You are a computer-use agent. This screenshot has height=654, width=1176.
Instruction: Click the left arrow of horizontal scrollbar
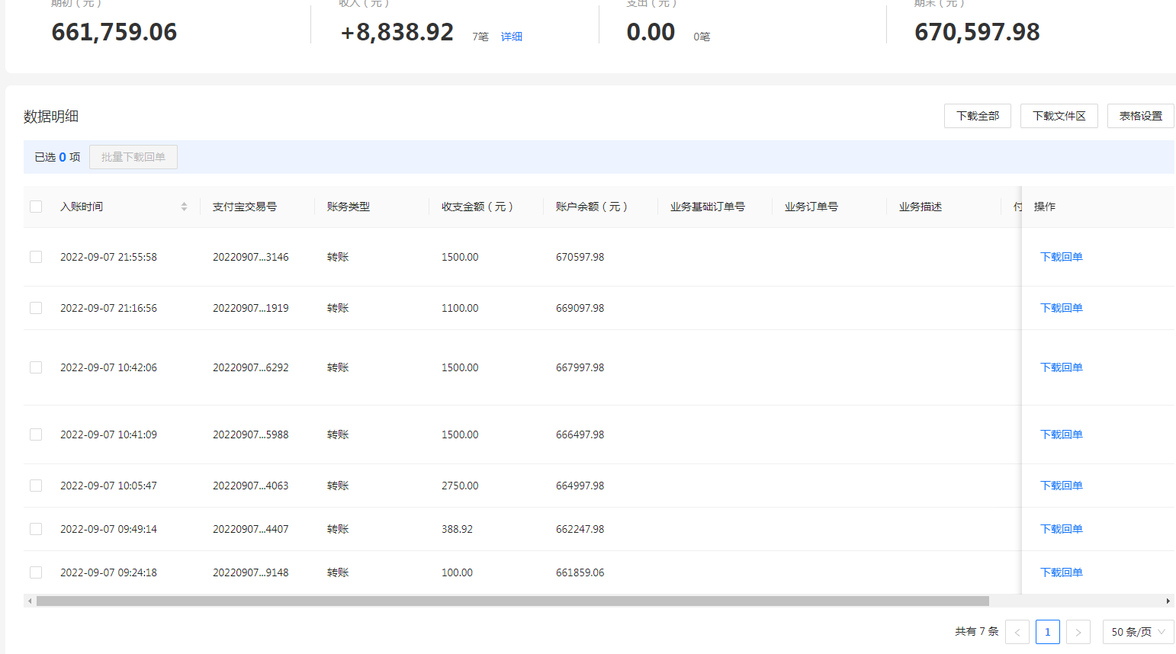(x=30, y=601)
